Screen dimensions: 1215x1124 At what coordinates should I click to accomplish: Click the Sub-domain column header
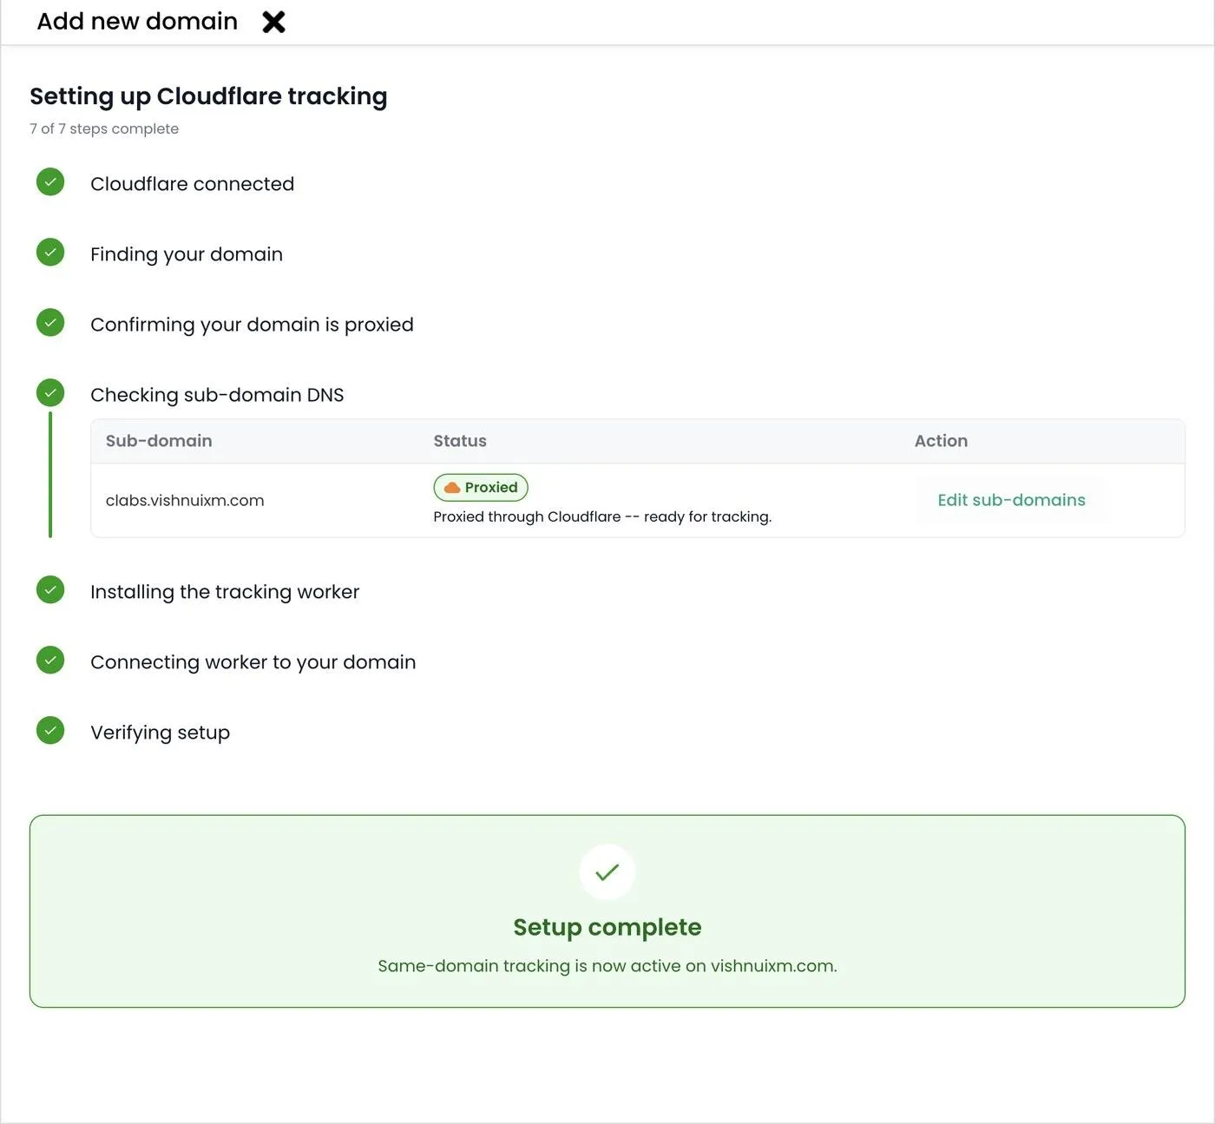click(159, 441)
